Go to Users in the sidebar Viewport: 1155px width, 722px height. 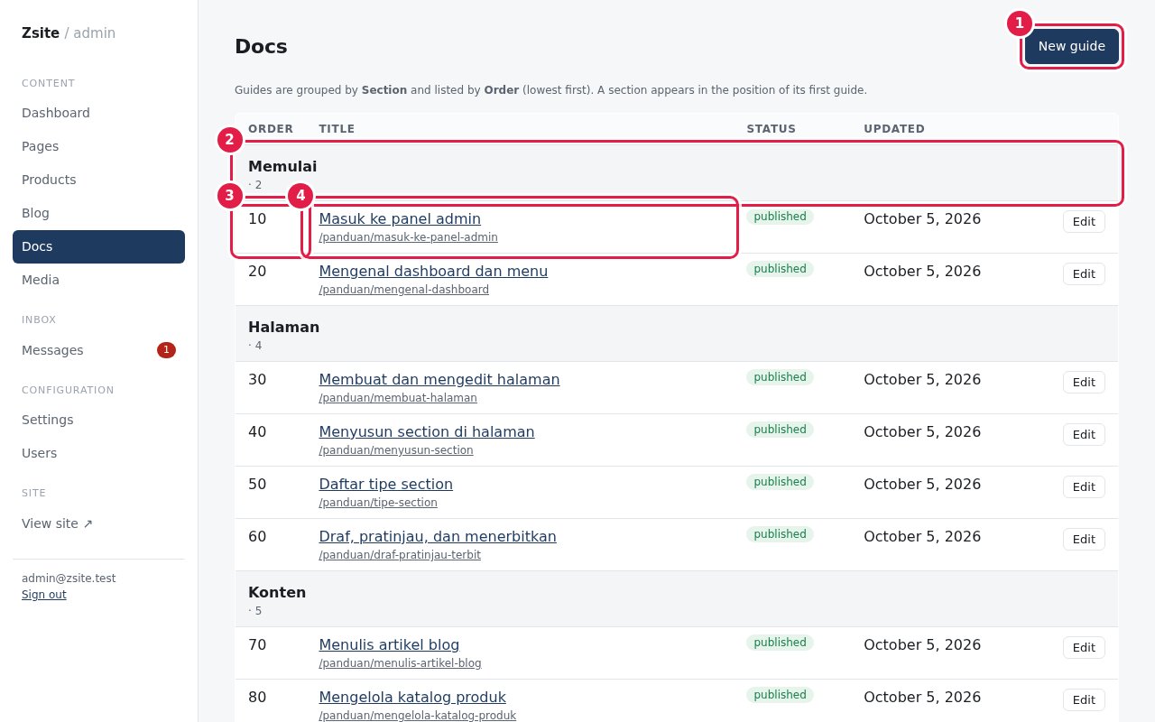[98, 453]
